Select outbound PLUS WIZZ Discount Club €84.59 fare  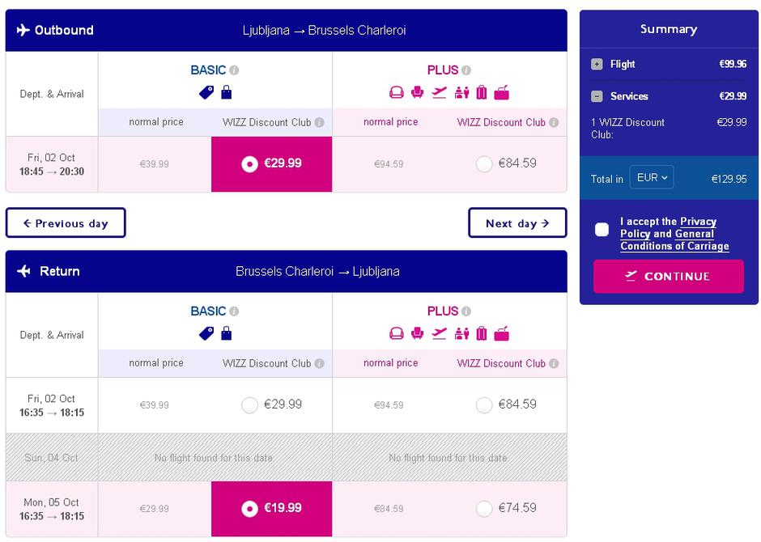coord(484,164)
